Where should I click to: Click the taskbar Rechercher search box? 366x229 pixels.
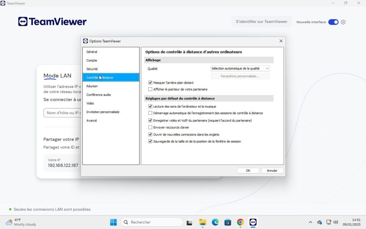click(x=152, y=222)
